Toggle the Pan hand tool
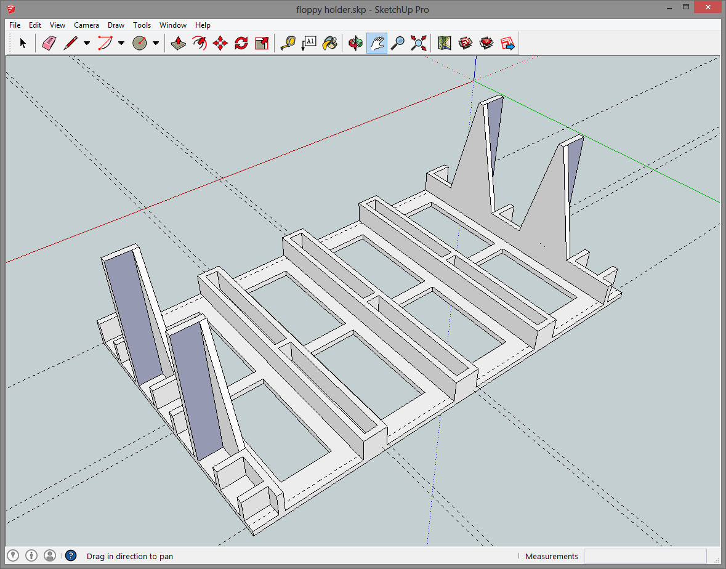This screenshot has width=726, height=569. pos(377,43)
